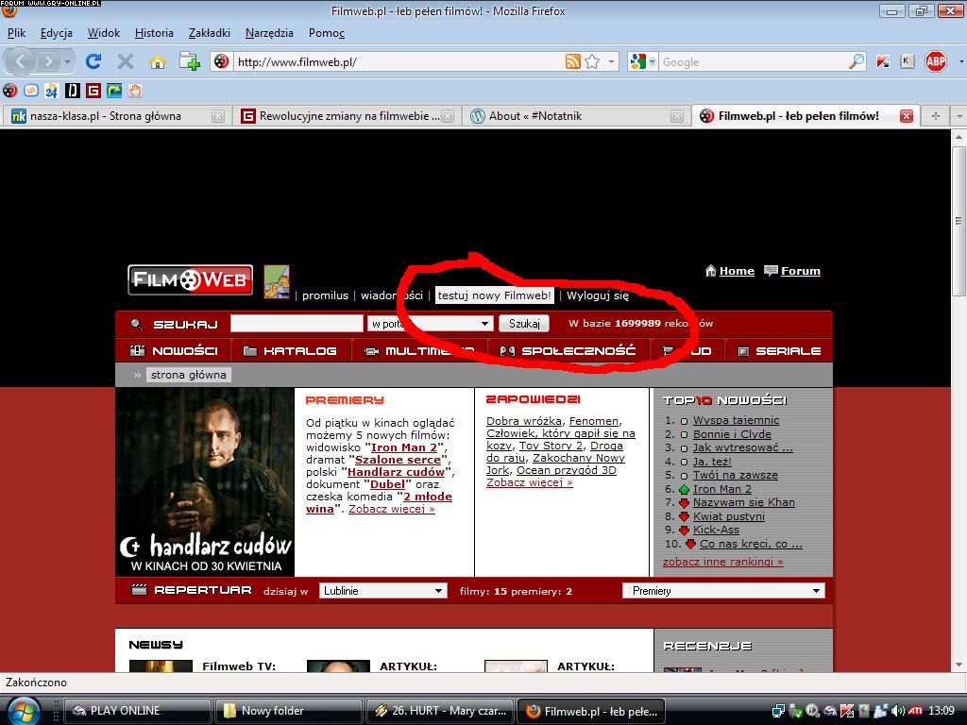Open the Historia menu
This screenshot has height=725, width=967.
point(154,33)
